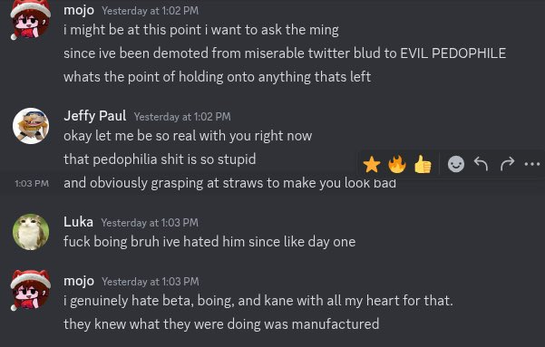Select the message 'fuck boing bruh ive hated him'
This screenshot has width=545, height=347.
click(209, 242)
